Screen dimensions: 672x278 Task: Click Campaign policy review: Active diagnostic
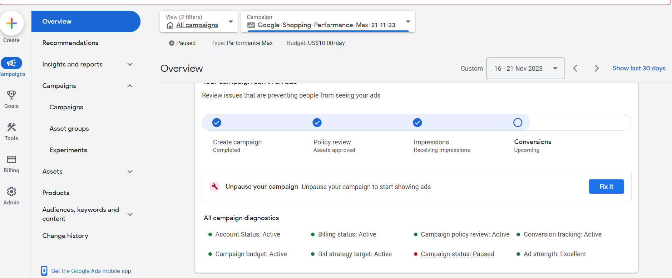click(465, 234)
